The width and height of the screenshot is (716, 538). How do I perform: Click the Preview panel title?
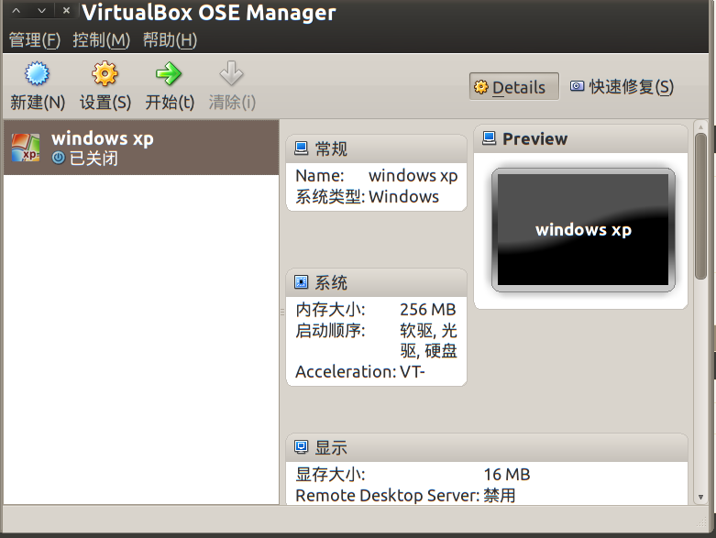(535, 138)
